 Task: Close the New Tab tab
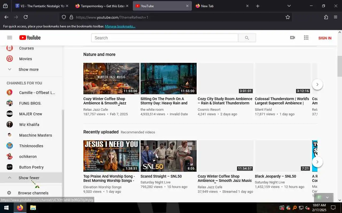pos(247,6)
